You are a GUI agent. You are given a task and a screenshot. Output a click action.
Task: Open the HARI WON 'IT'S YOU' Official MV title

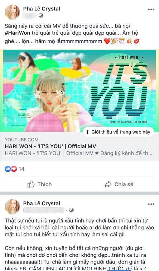50,146
